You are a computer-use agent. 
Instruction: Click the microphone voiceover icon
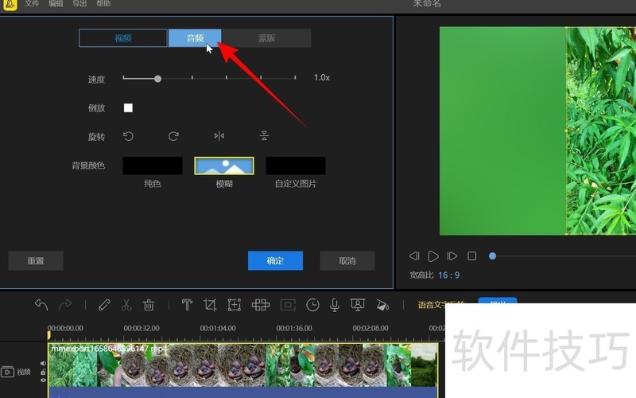point(335,305)
